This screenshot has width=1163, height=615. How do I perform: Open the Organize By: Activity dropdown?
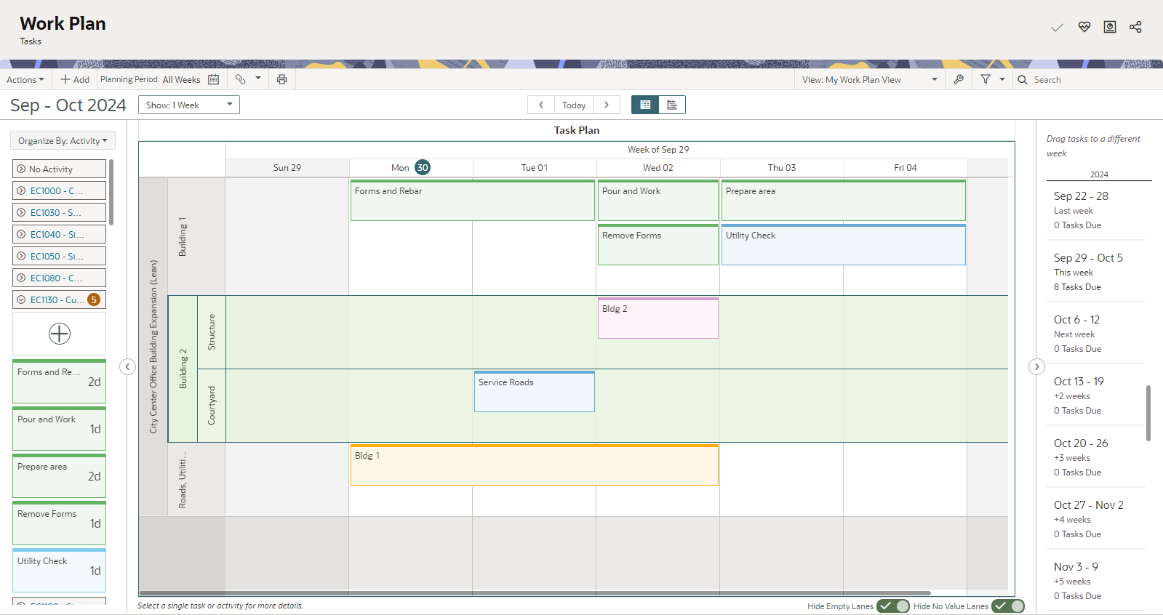point(63,140)
